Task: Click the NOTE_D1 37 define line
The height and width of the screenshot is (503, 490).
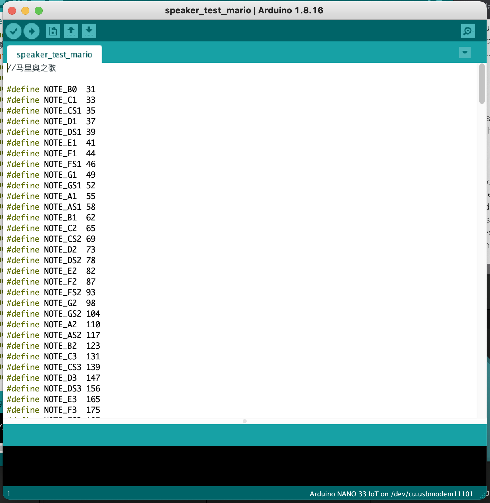Action: pos(51,121)
